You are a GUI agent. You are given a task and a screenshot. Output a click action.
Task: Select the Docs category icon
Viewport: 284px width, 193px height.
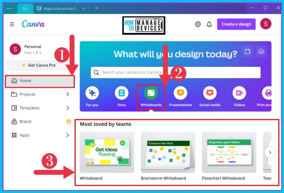(x=121, y=93)
